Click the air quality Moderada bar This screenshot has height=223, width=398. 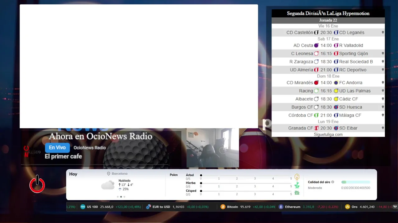tap(356, 182)
